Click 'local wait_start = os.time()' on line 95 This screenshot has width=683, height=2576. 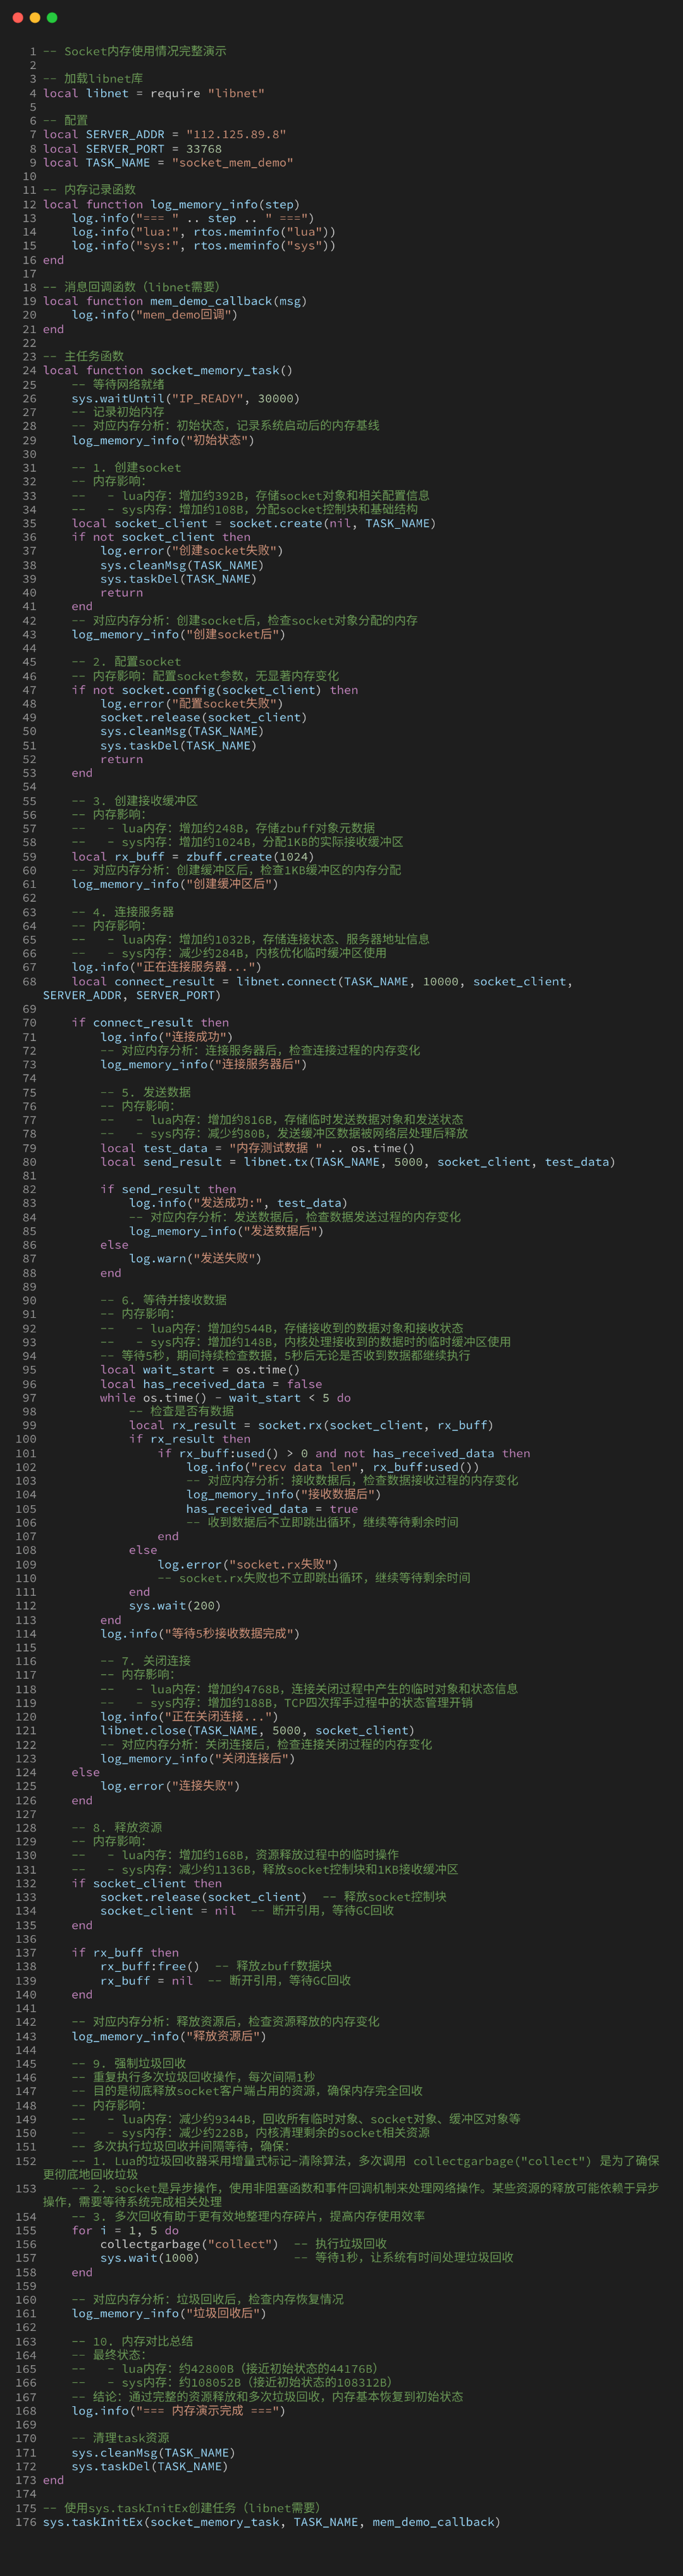(x=200, y=1370)
